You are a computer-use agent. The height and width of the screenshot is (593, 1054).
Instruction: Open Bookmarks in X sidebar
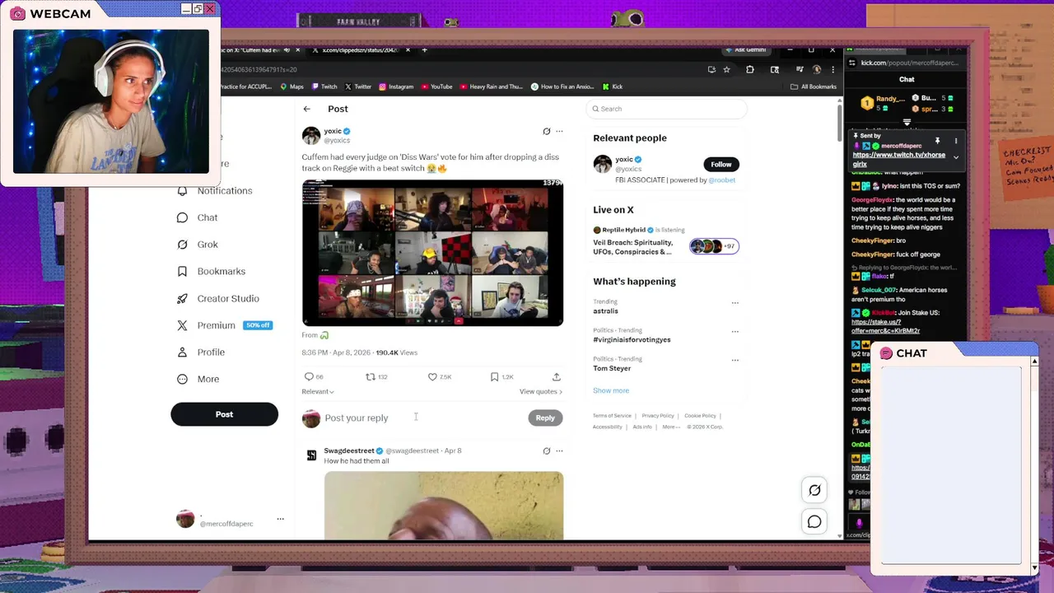(x=211, y=272)
